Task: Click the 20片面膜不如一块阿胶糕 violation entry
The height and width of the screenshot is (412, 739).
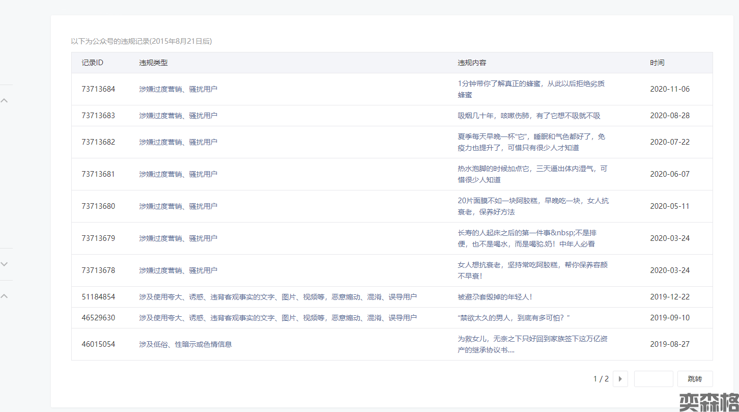Action: [533, 206]
